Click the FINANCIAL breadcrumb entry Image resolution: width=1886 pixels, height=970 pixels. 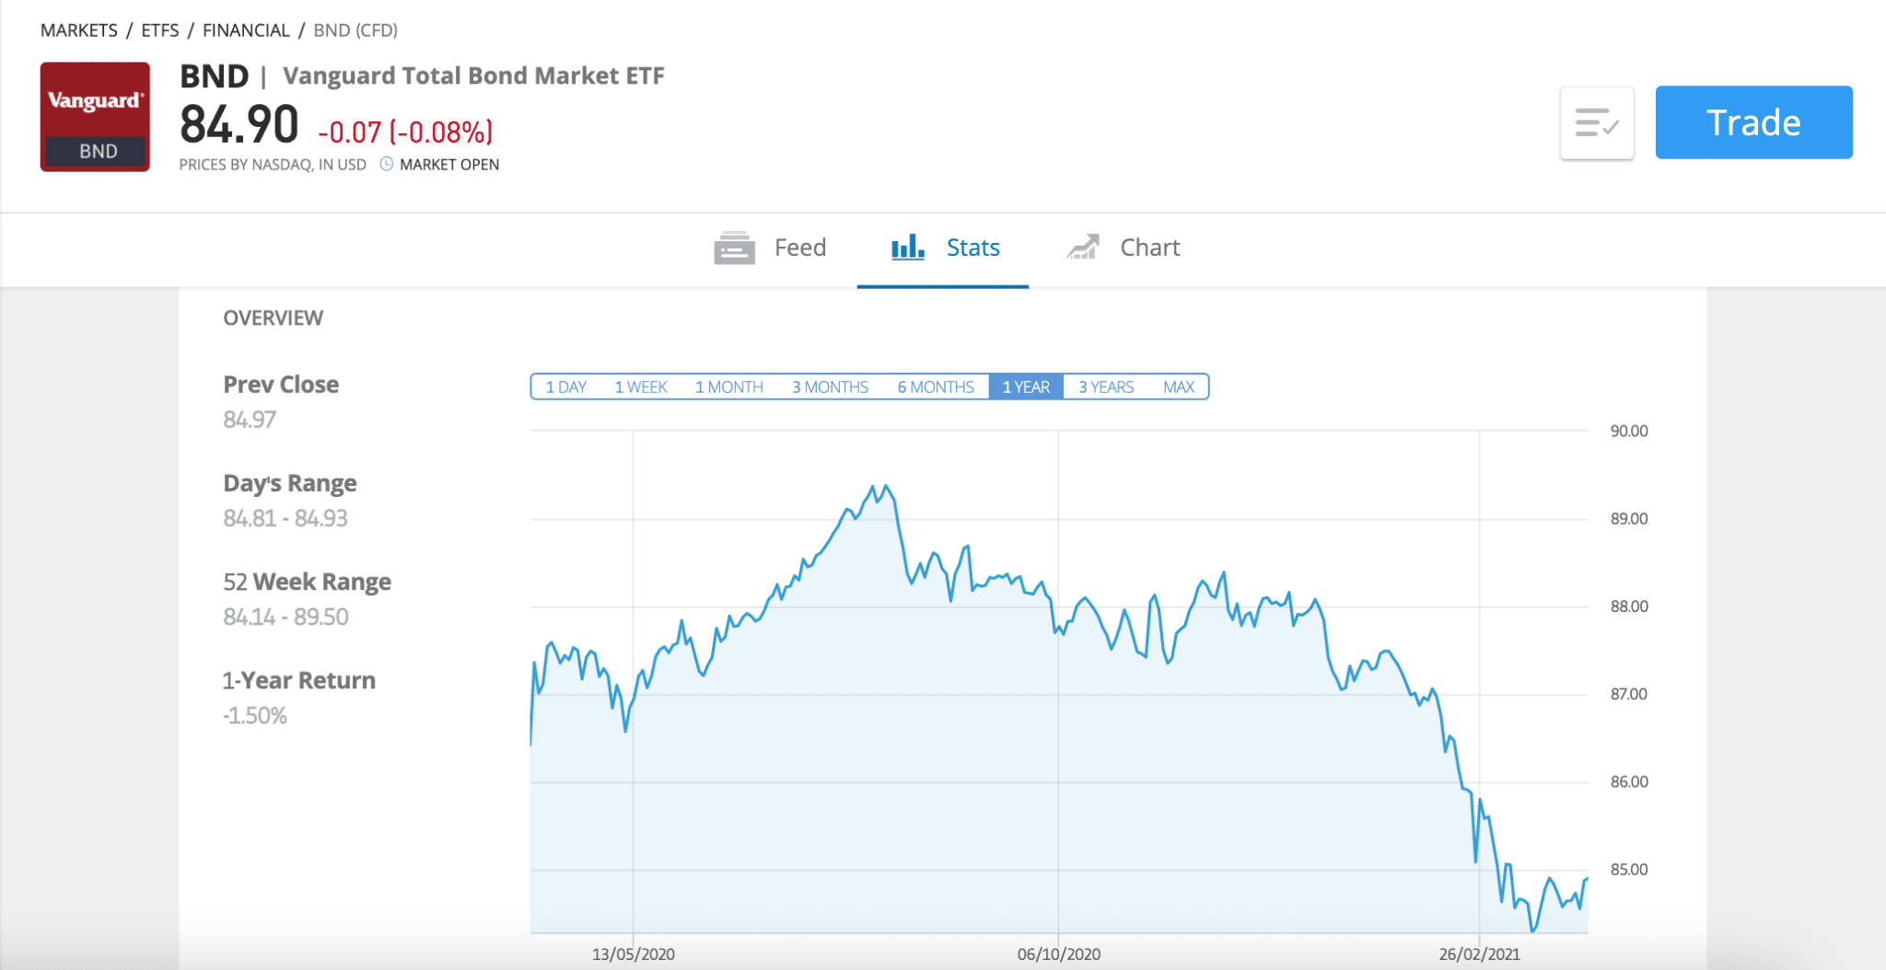[246, 29]
